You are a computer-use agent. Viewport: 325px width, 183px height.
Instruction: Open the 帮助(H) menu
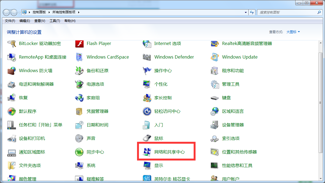tap(70, 21)
